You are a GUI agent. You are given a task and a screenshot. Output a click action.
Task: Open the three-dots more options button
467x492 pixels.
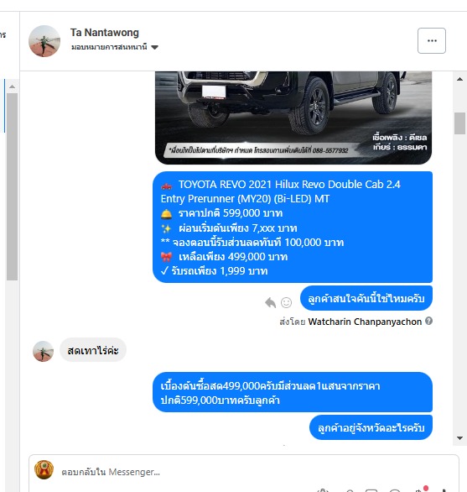tap(432, 40)
